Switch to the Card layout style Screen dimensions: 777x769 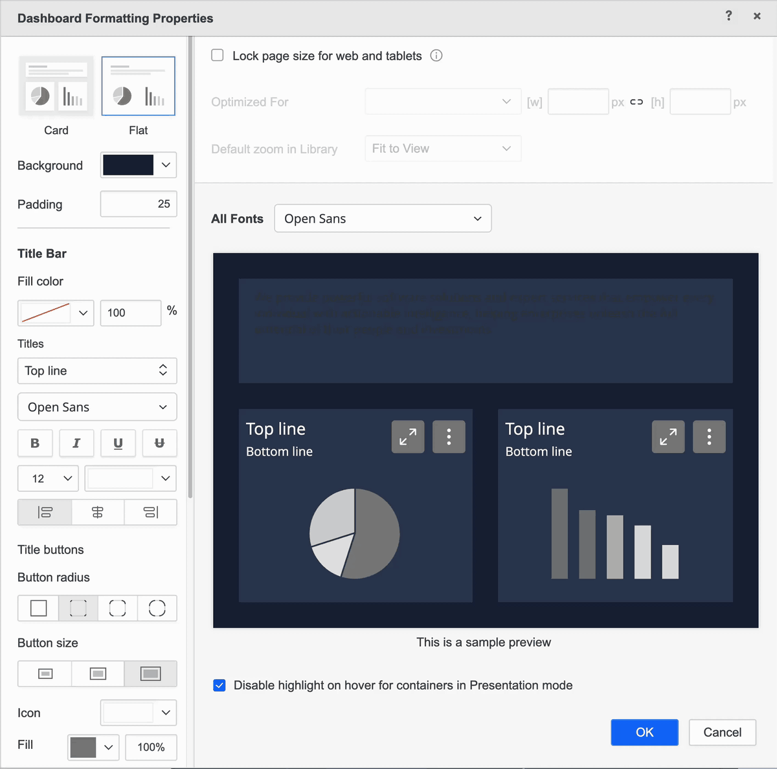tap(56, 85)
